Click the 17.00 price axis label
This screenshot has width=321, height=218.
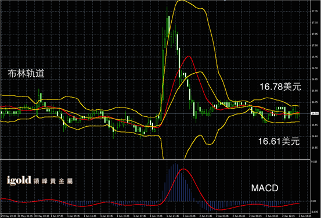(x=315, y=45)
